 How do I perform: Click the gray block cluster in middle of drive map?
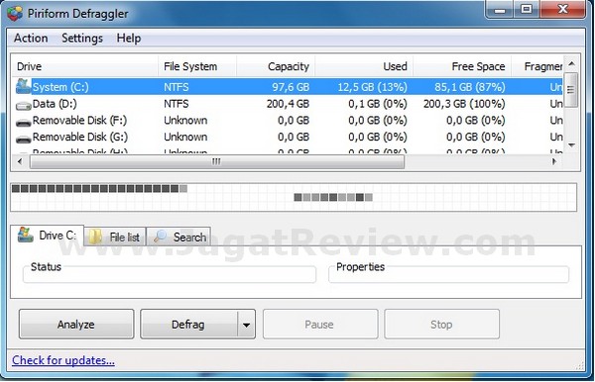click(x=333, y=197)
